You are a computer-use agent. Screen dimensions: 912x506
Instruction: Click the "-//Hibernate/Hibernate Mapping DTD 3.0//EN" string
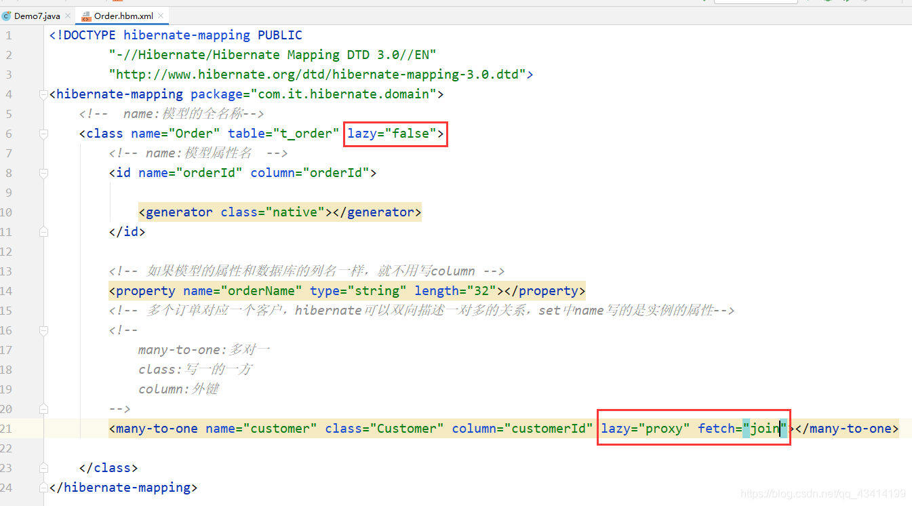pos(273,55)
